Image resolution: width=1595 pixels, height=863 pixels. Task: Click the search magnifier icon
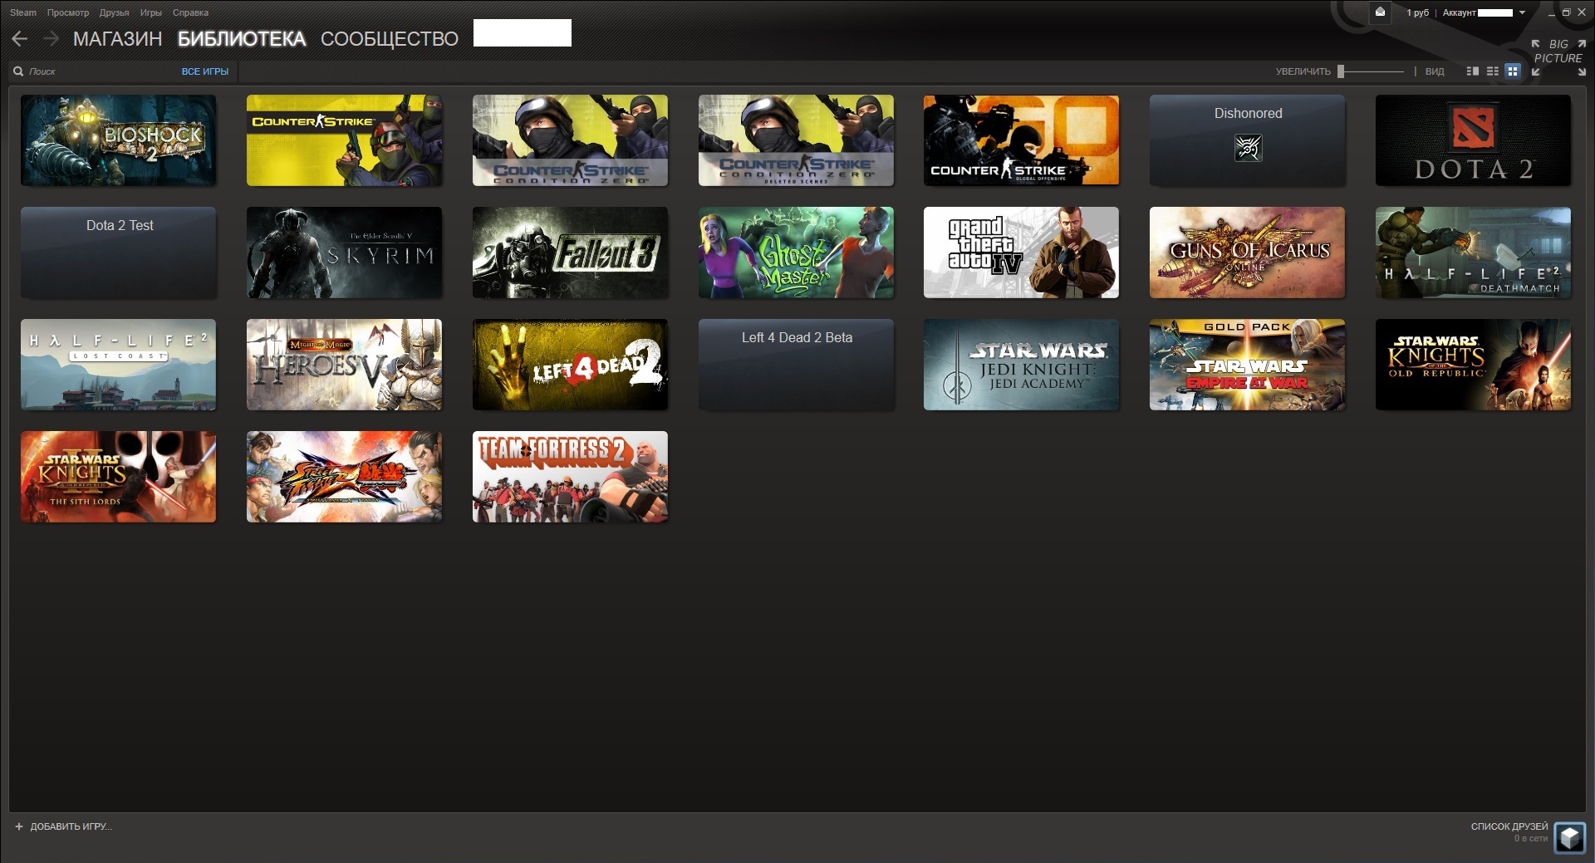(18, 71)
